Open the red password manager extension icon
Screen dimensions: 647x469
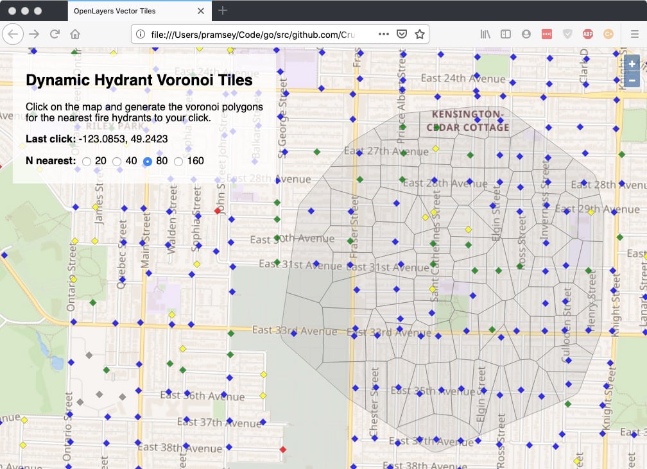(546, 33)
